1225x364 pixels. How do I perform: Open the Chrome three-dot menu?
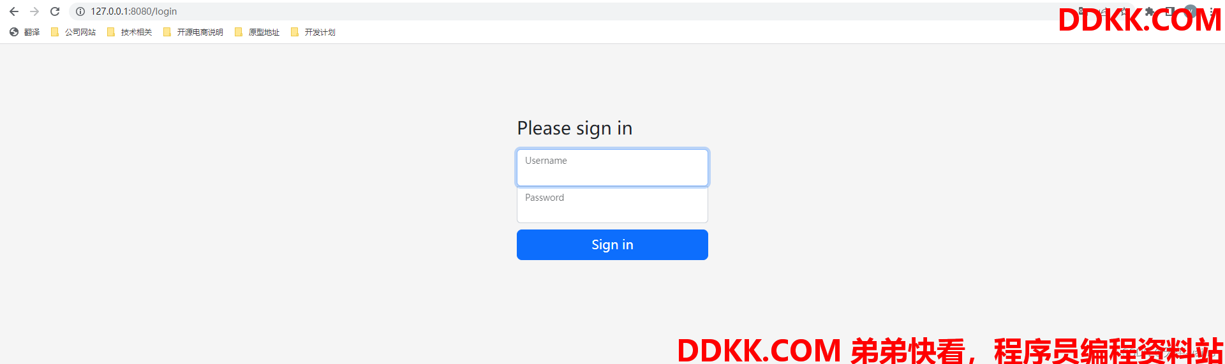(x=1211, y=11)
